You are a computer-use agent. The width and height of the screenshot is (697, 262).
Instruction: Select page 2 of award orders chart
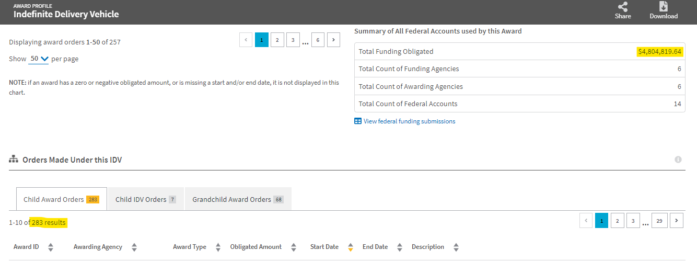(x=277, y=40)
